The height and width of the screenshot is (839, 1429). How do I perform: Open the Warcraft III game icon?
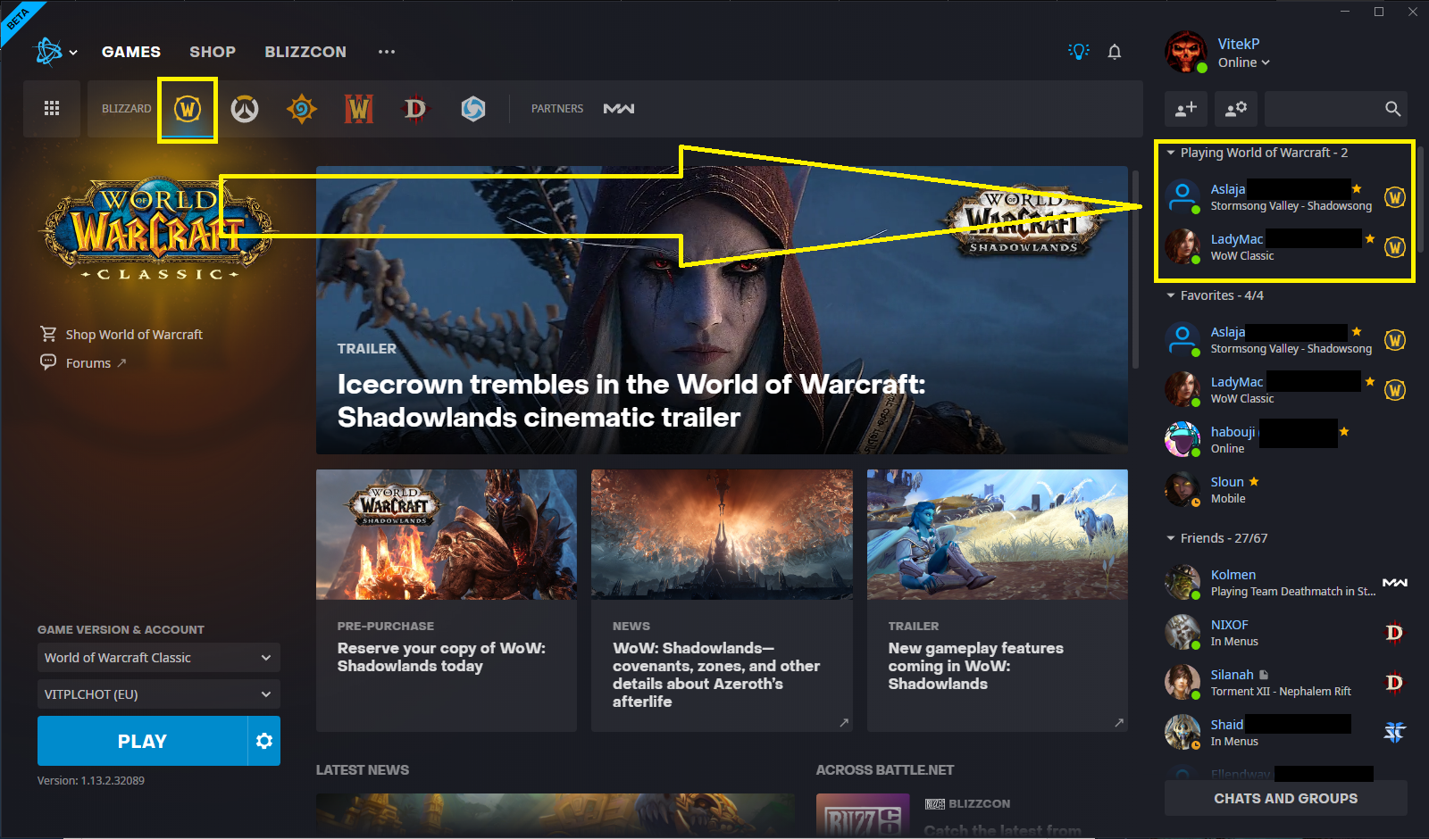pyautogui.click(x=359, y=109)
